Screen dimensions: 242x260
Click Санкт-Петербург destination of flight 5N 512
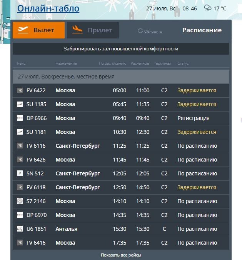[78, 173]
